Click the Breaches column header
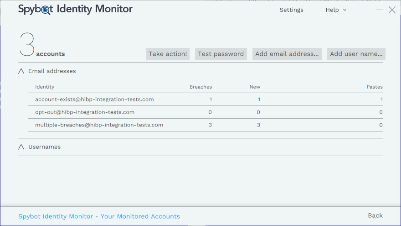This screenshot has width=401, height=226. 201,87
